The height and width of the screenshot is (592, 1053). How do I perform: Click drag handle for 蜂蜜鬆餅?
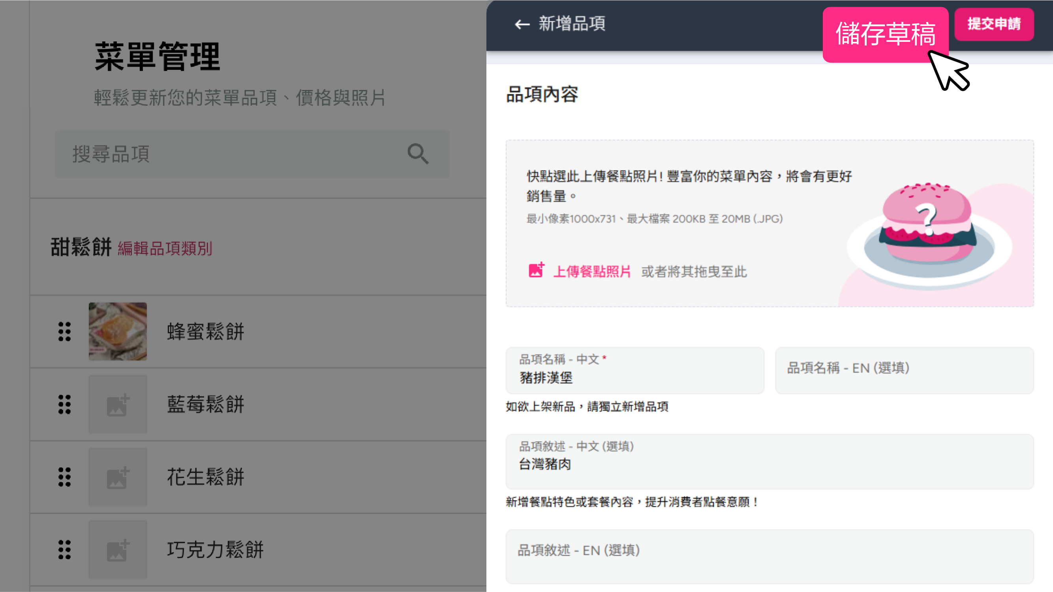65,332
